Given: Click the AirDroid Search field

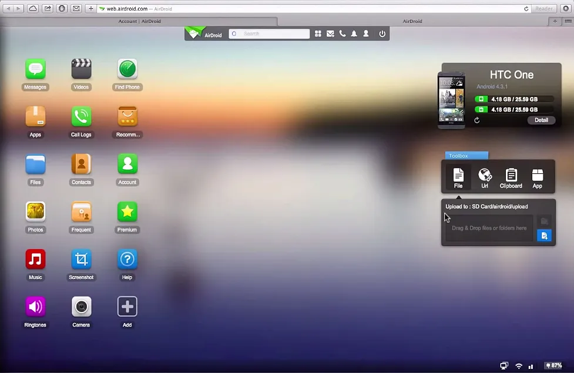Looking at the screenshot, I should point(269,33).
